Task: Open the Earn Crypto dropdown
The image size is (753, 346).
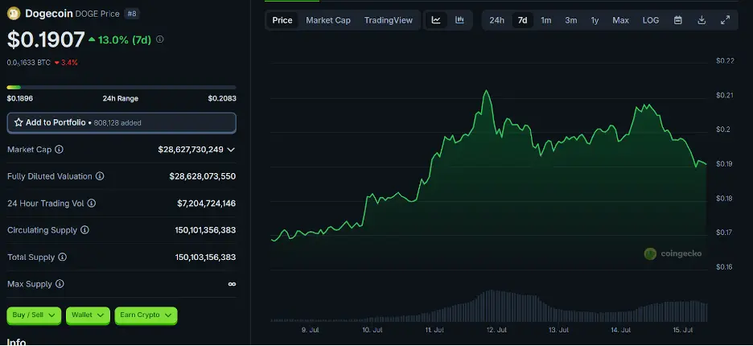Action: (x=146, y=315)
